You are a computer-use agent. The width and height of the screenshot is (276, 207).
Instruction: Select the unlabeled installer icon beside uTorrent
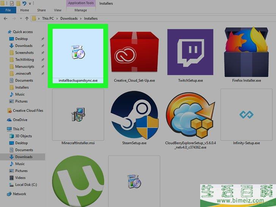(134, 181)
